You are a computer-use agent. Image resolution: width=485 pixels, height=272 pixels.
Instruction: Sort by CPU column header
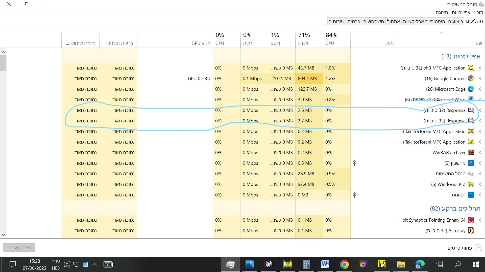click(337, 39)
